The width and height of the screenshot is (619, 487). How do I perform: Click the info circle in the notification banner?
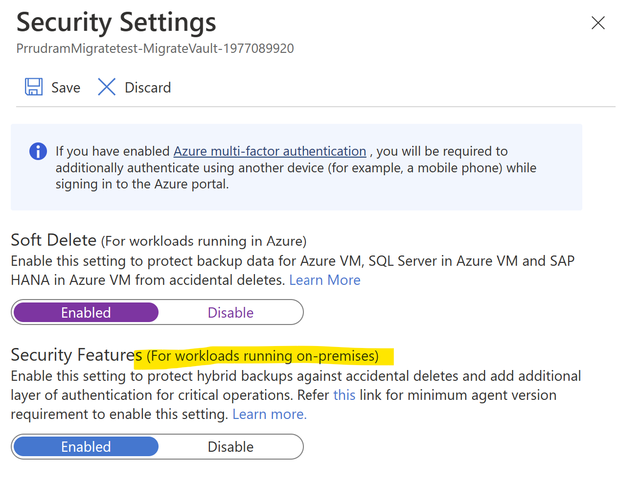click(x=38, y=151)
